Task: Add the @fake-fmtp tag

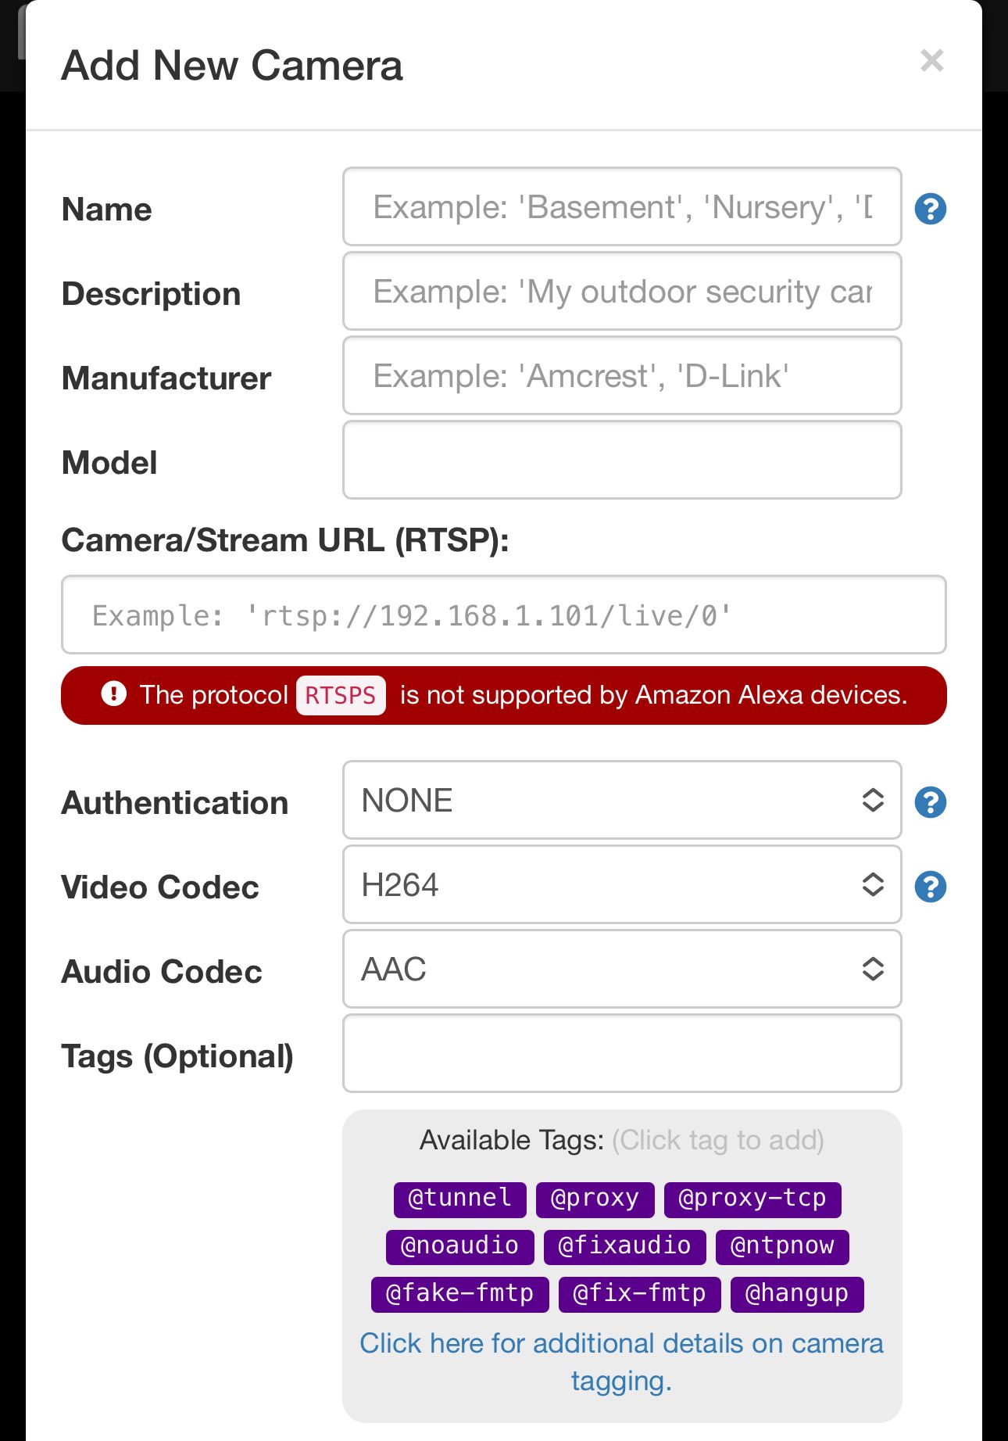Action: click(x=459, y=1294)
